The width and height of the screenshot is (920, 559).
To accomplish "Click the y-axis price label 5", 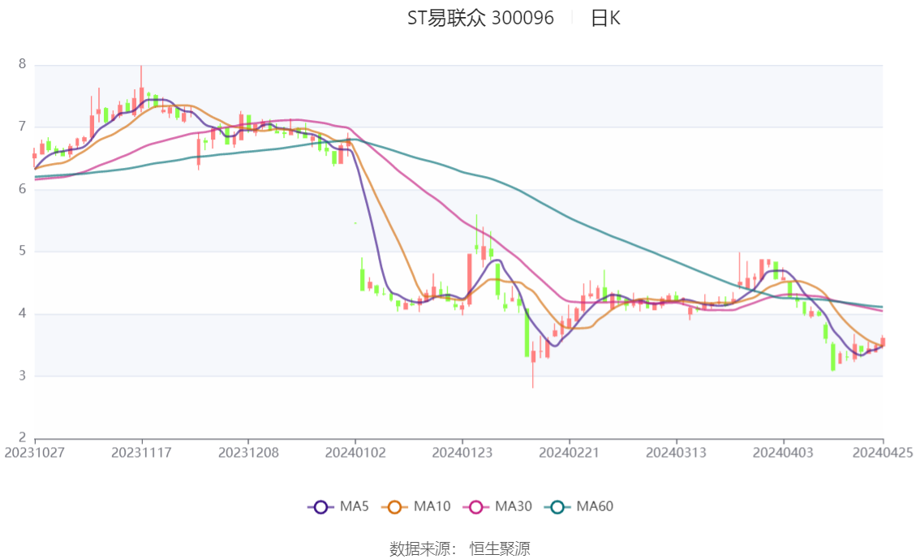I will [22, 251].
